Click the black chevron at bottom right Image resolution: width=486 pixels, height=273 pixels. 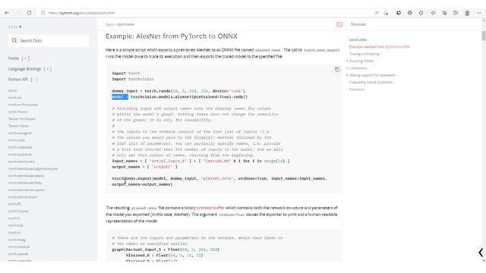point(481,253)
